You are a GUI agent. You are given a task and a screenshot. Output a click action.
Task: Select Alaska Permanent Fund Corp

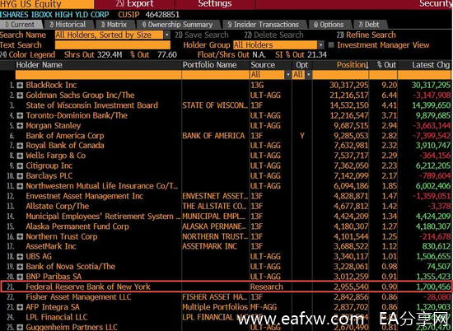pyautogui.click(x=77, y=226)
